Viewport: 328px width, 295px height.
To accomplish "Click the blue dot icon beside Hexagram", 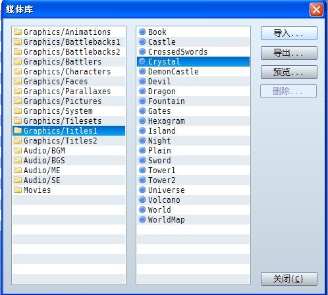I will point(142,121).
